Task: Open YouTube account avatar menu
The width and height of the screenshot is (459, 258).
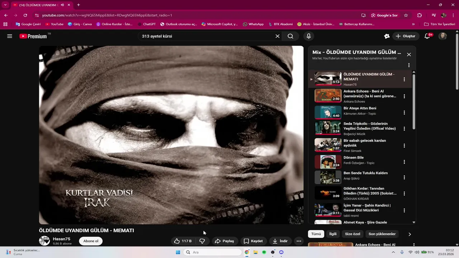Action: coord(443,36)
